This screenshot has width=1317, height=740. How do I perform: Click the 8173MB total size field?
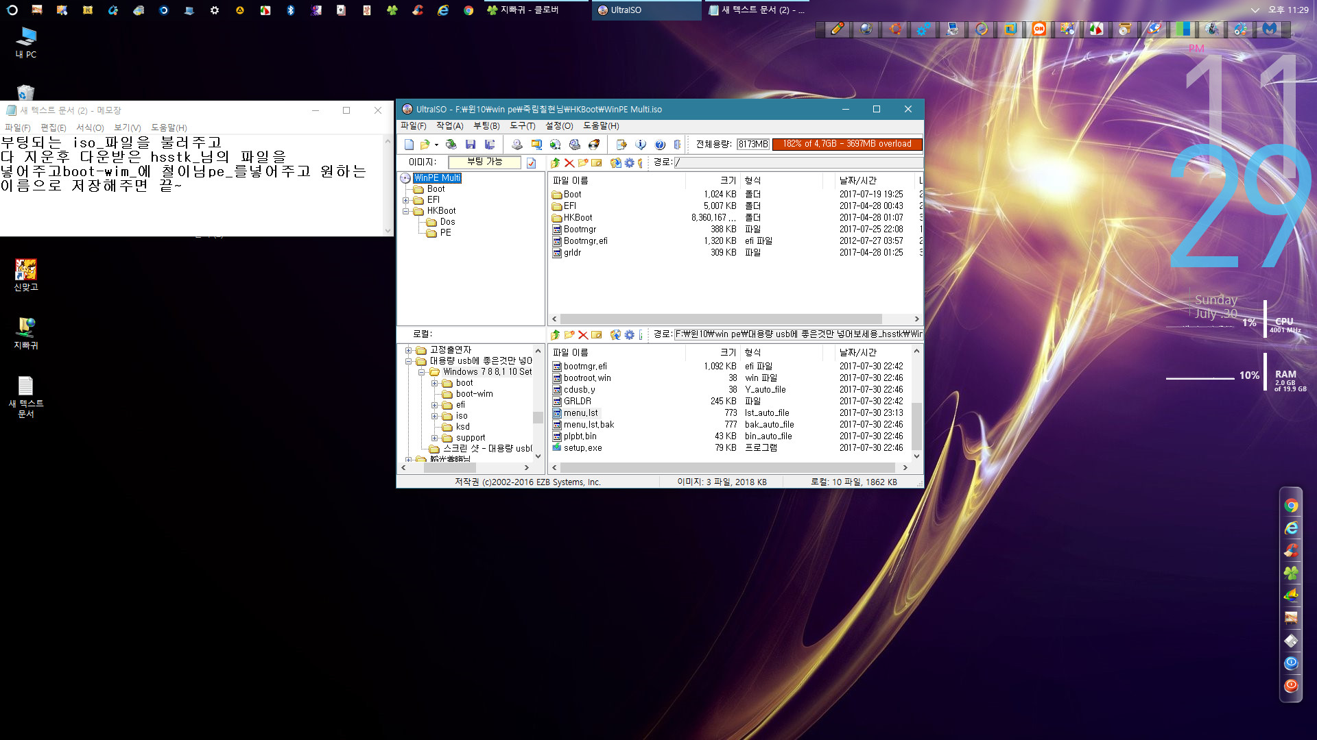tap(753, 145)
